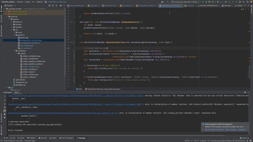Click the Debug bug icon in top toolbar
253x142 pixels.
(x=206, y=2)
